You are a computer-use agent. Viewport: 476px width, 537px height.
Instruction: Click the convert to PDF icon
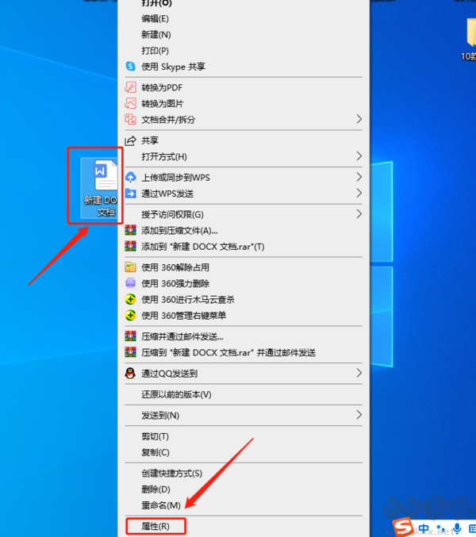click(130, 87)
